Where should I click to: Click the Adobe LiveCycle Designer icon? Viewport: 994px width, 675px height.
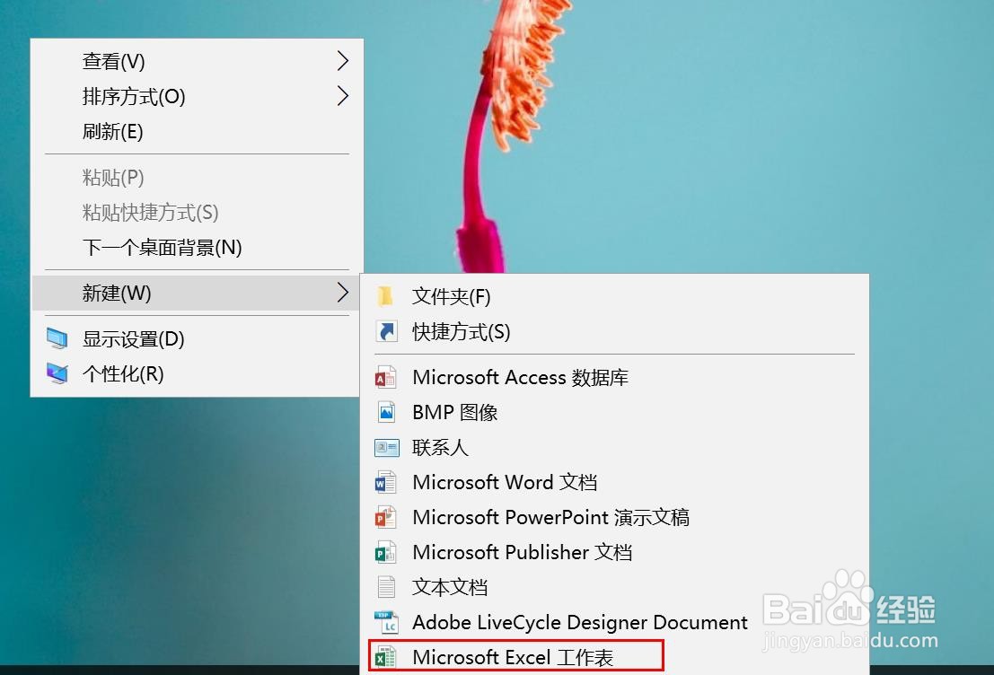pyautogui.click(x=386, y=622)
